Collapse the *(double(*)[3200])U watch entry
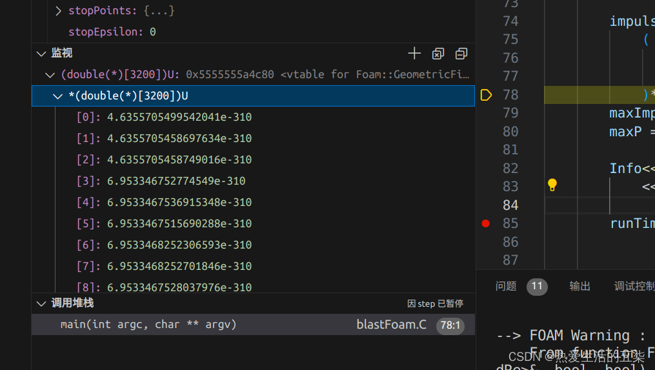Screen dimensions: 655x370 click(57, 96)
